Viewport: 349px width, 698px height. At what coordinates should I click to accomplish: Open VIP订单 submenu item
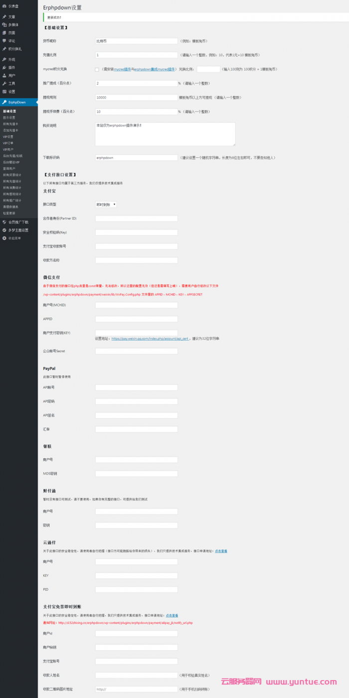point(8,143)
